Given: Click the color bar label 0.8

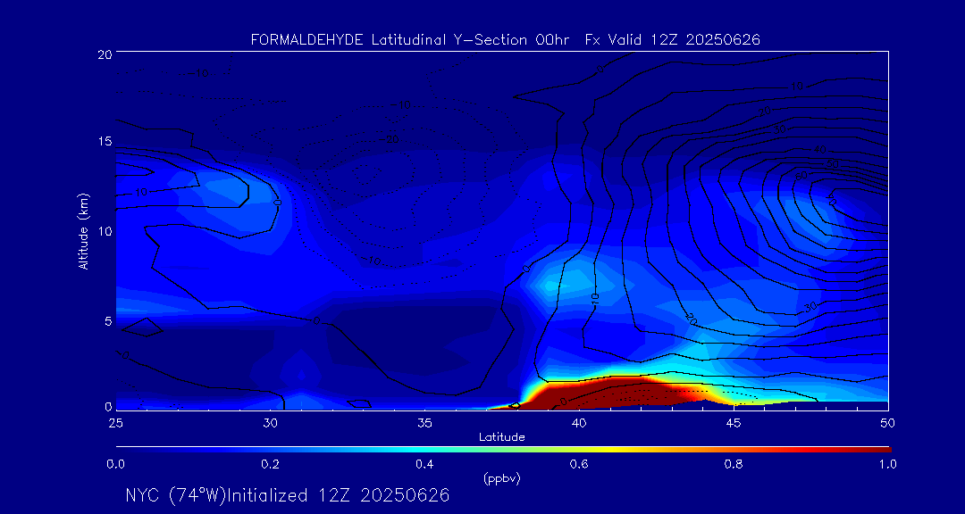Looking at the screenshot, I should tap(734, 464).
